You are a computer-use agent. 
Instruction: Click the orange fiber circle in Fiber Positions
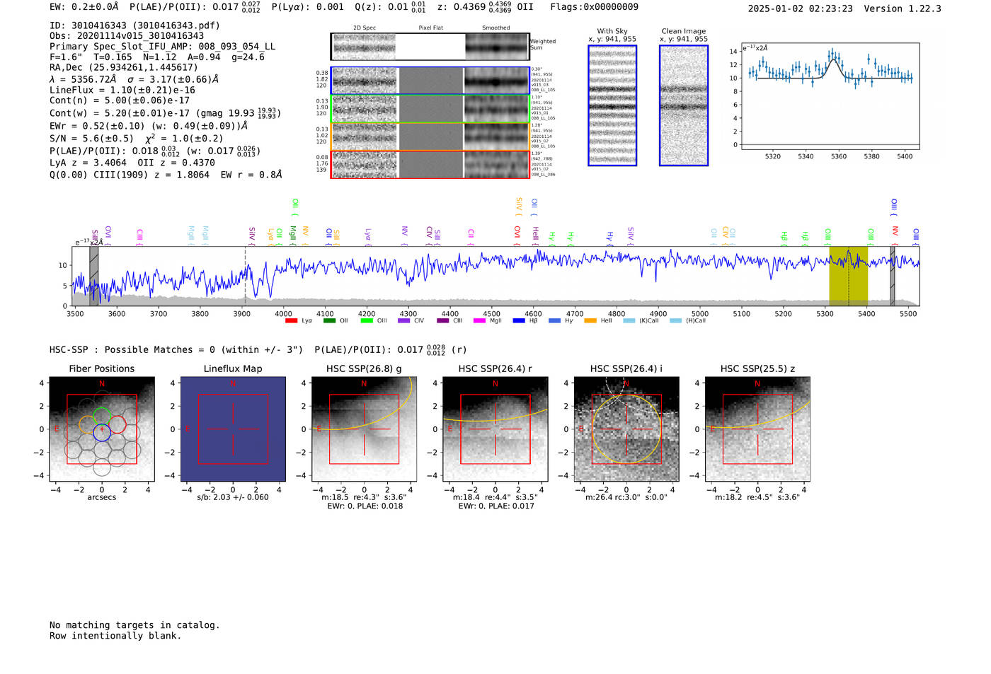tap(87, 425)
